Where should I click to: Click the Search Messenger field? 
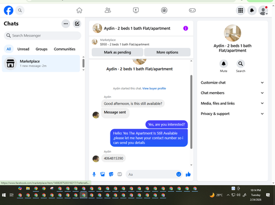(x=42, y=36)
